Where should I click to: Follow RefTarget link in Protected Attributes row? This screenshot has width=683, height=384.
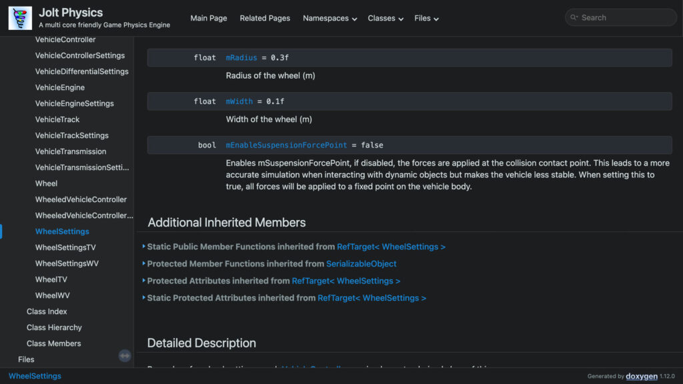[346, 281]
